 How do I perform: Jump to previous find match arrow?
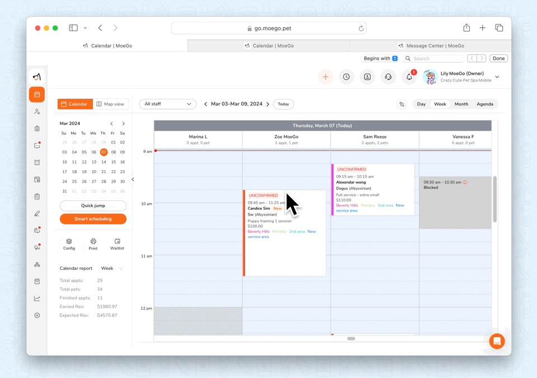pos(472,59)
